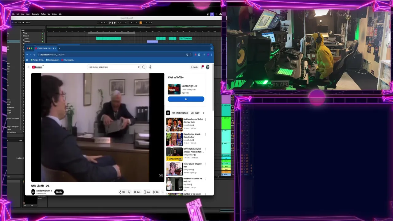The height and width of the screenshot is (221, 393).
Task: Expand the Overdrive item in Ableton browser
Action: [x=22, y=41]
